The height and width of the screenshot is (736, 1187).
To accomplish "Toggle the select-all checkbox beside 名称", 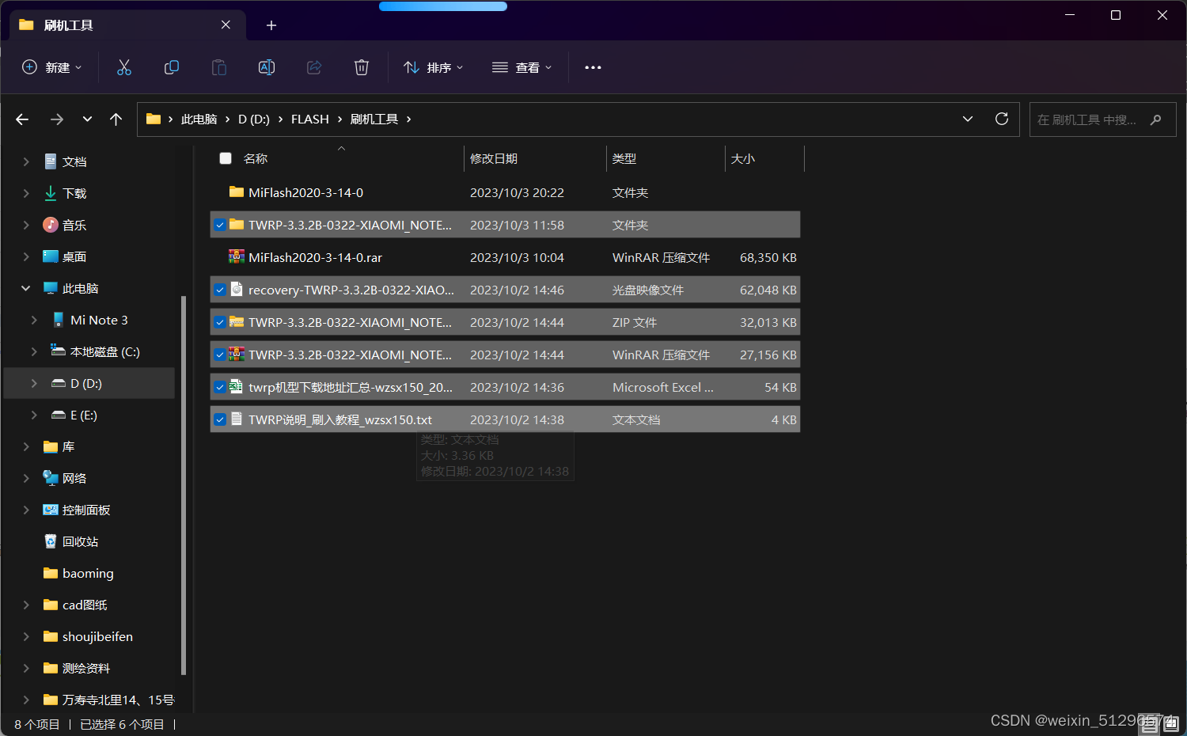I will pyautogui.click(x=226, y=158).
